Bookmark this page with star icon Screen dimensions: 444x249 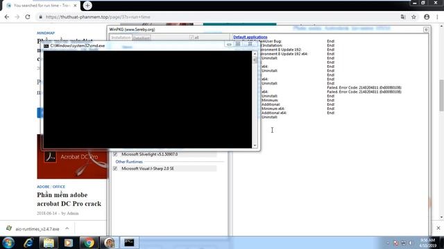point(413,17)
